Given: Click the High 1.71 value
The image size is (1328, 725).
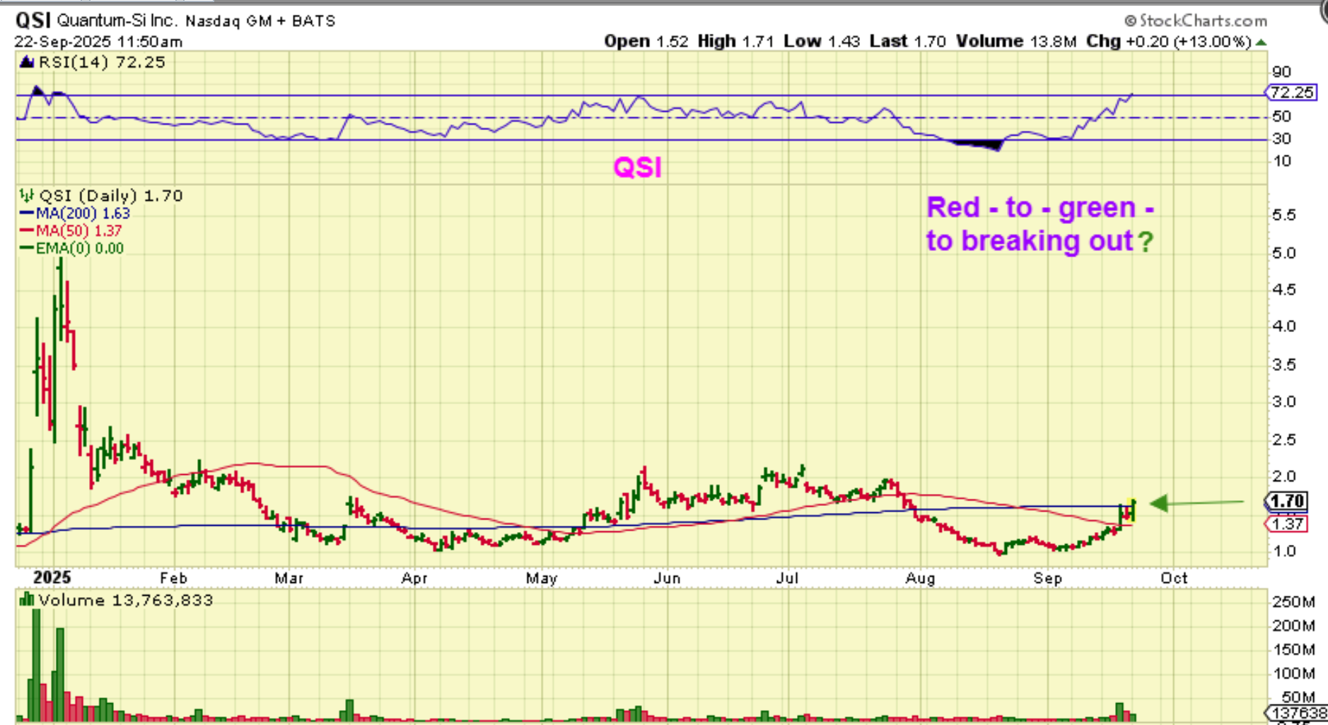Looking at the screenshot, I should 736,41.
